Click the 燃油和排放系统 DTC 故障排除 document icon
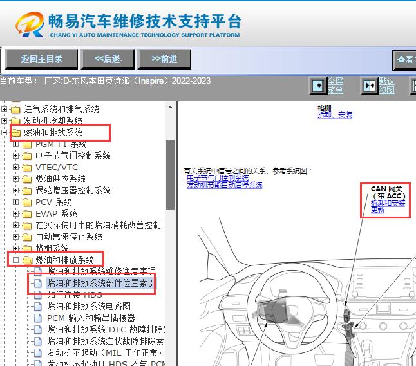Screen dimensions: 416x366 tap(38, 330)
